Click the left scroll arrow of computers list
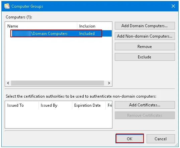180x148 pixels. pyautogui.click(x=8, y=83)
